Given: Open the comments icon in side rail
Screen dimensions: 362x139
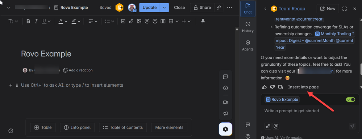Looking at the screenshot, I should 225,77.
